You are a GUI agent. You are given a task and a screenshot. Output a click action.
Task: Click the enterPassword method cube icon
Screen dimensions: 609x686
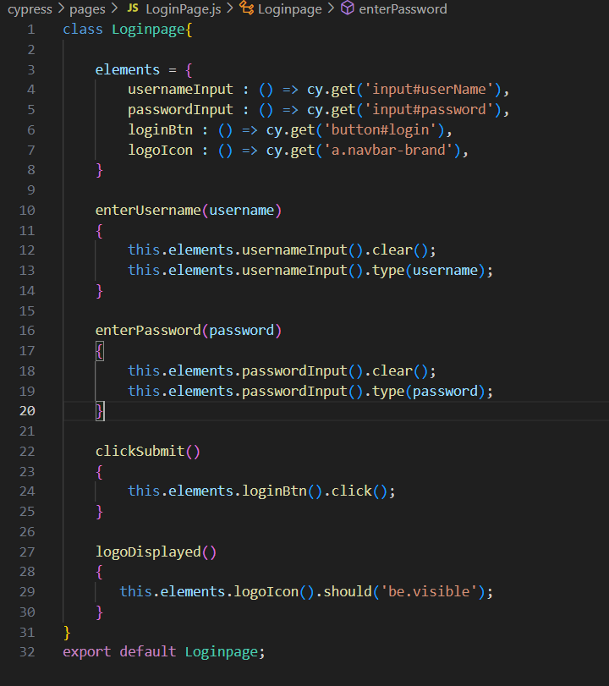coord(348,8)
